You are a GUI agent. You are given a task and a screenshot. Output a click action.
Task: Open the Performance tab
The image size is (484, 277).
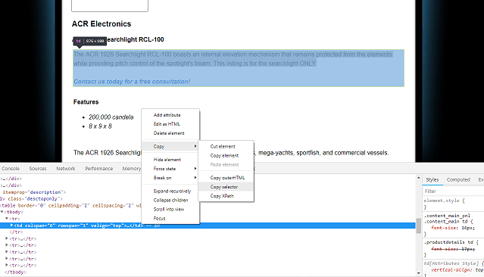pos(98,169)
